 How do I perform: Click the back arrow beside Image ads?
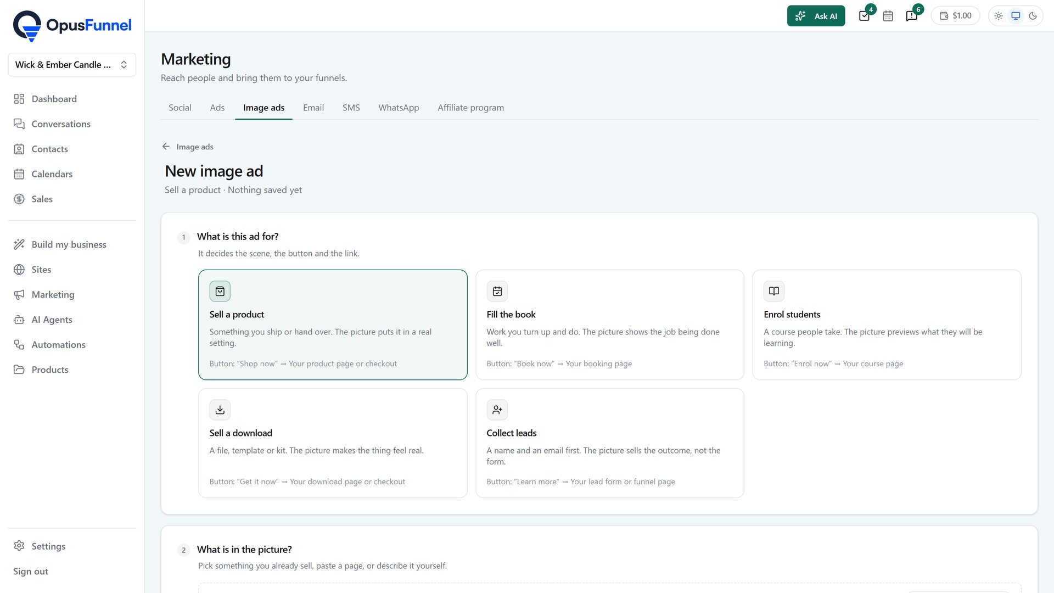(x=166, y=147)
